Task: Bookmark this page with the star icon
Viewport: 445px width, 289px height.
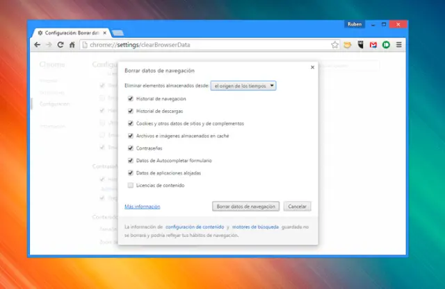Action: point(335,45)
